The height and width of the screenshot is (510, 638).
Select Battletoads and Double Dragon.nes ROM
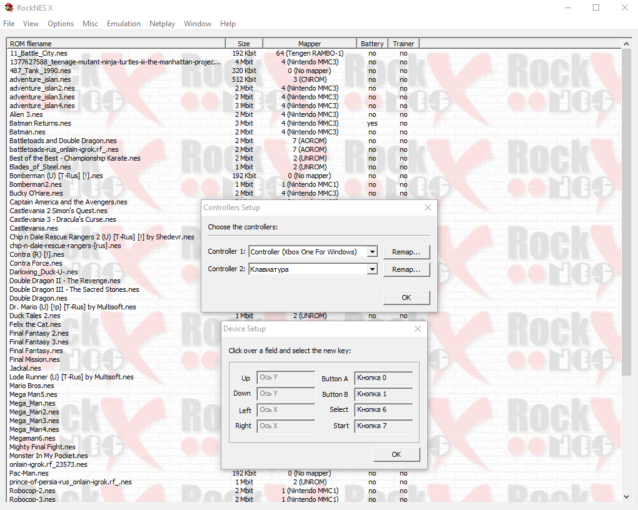pyautogui.click(x=63, y=141)
